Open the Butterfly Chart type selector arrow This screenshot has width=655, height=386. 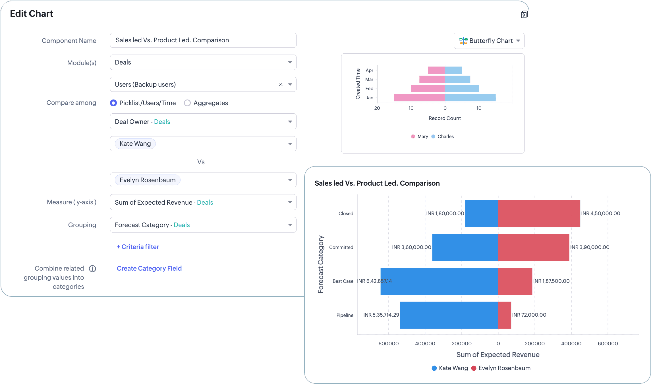click(518, 41)
